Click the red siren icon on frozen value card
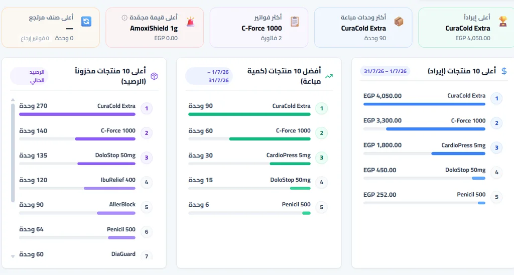The height and width of the screenshot is (275, 514). (190, 22)
